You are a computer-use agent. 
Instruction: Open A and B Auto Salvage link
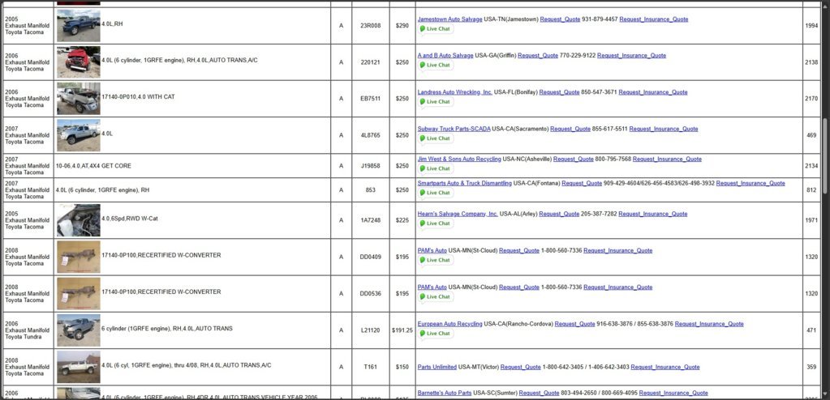(x=445, y=56)
